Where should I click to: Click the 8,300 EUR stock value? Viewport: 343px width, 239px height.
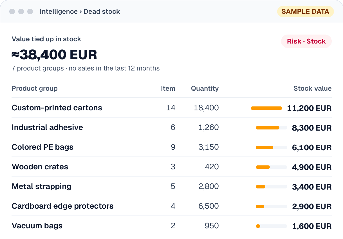(x=312, y=128)
